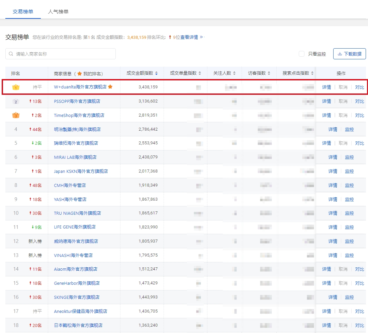Click 监控 for YASH海外专营店 row
The width and height of the screenshot is (368, 333).
point(349,199)
